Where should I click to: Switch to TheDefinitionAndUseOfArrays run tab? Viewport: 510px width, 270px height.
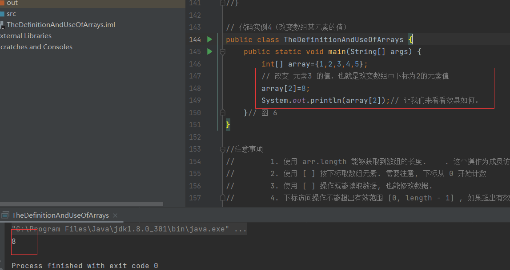click(x=60, y=215)
